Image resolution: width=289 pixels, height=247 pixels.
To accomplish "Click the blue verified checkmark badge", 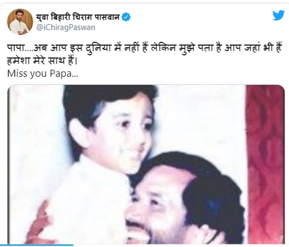I will pos(126,17).
